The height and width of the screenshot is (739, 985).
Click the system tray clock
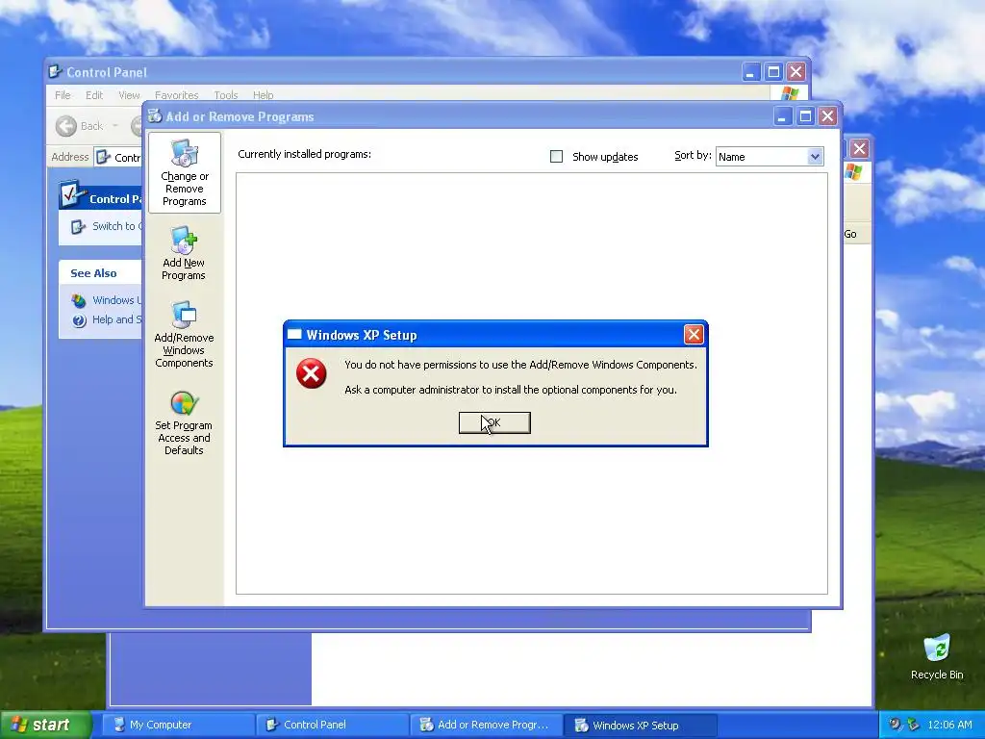tap(949, 725)
